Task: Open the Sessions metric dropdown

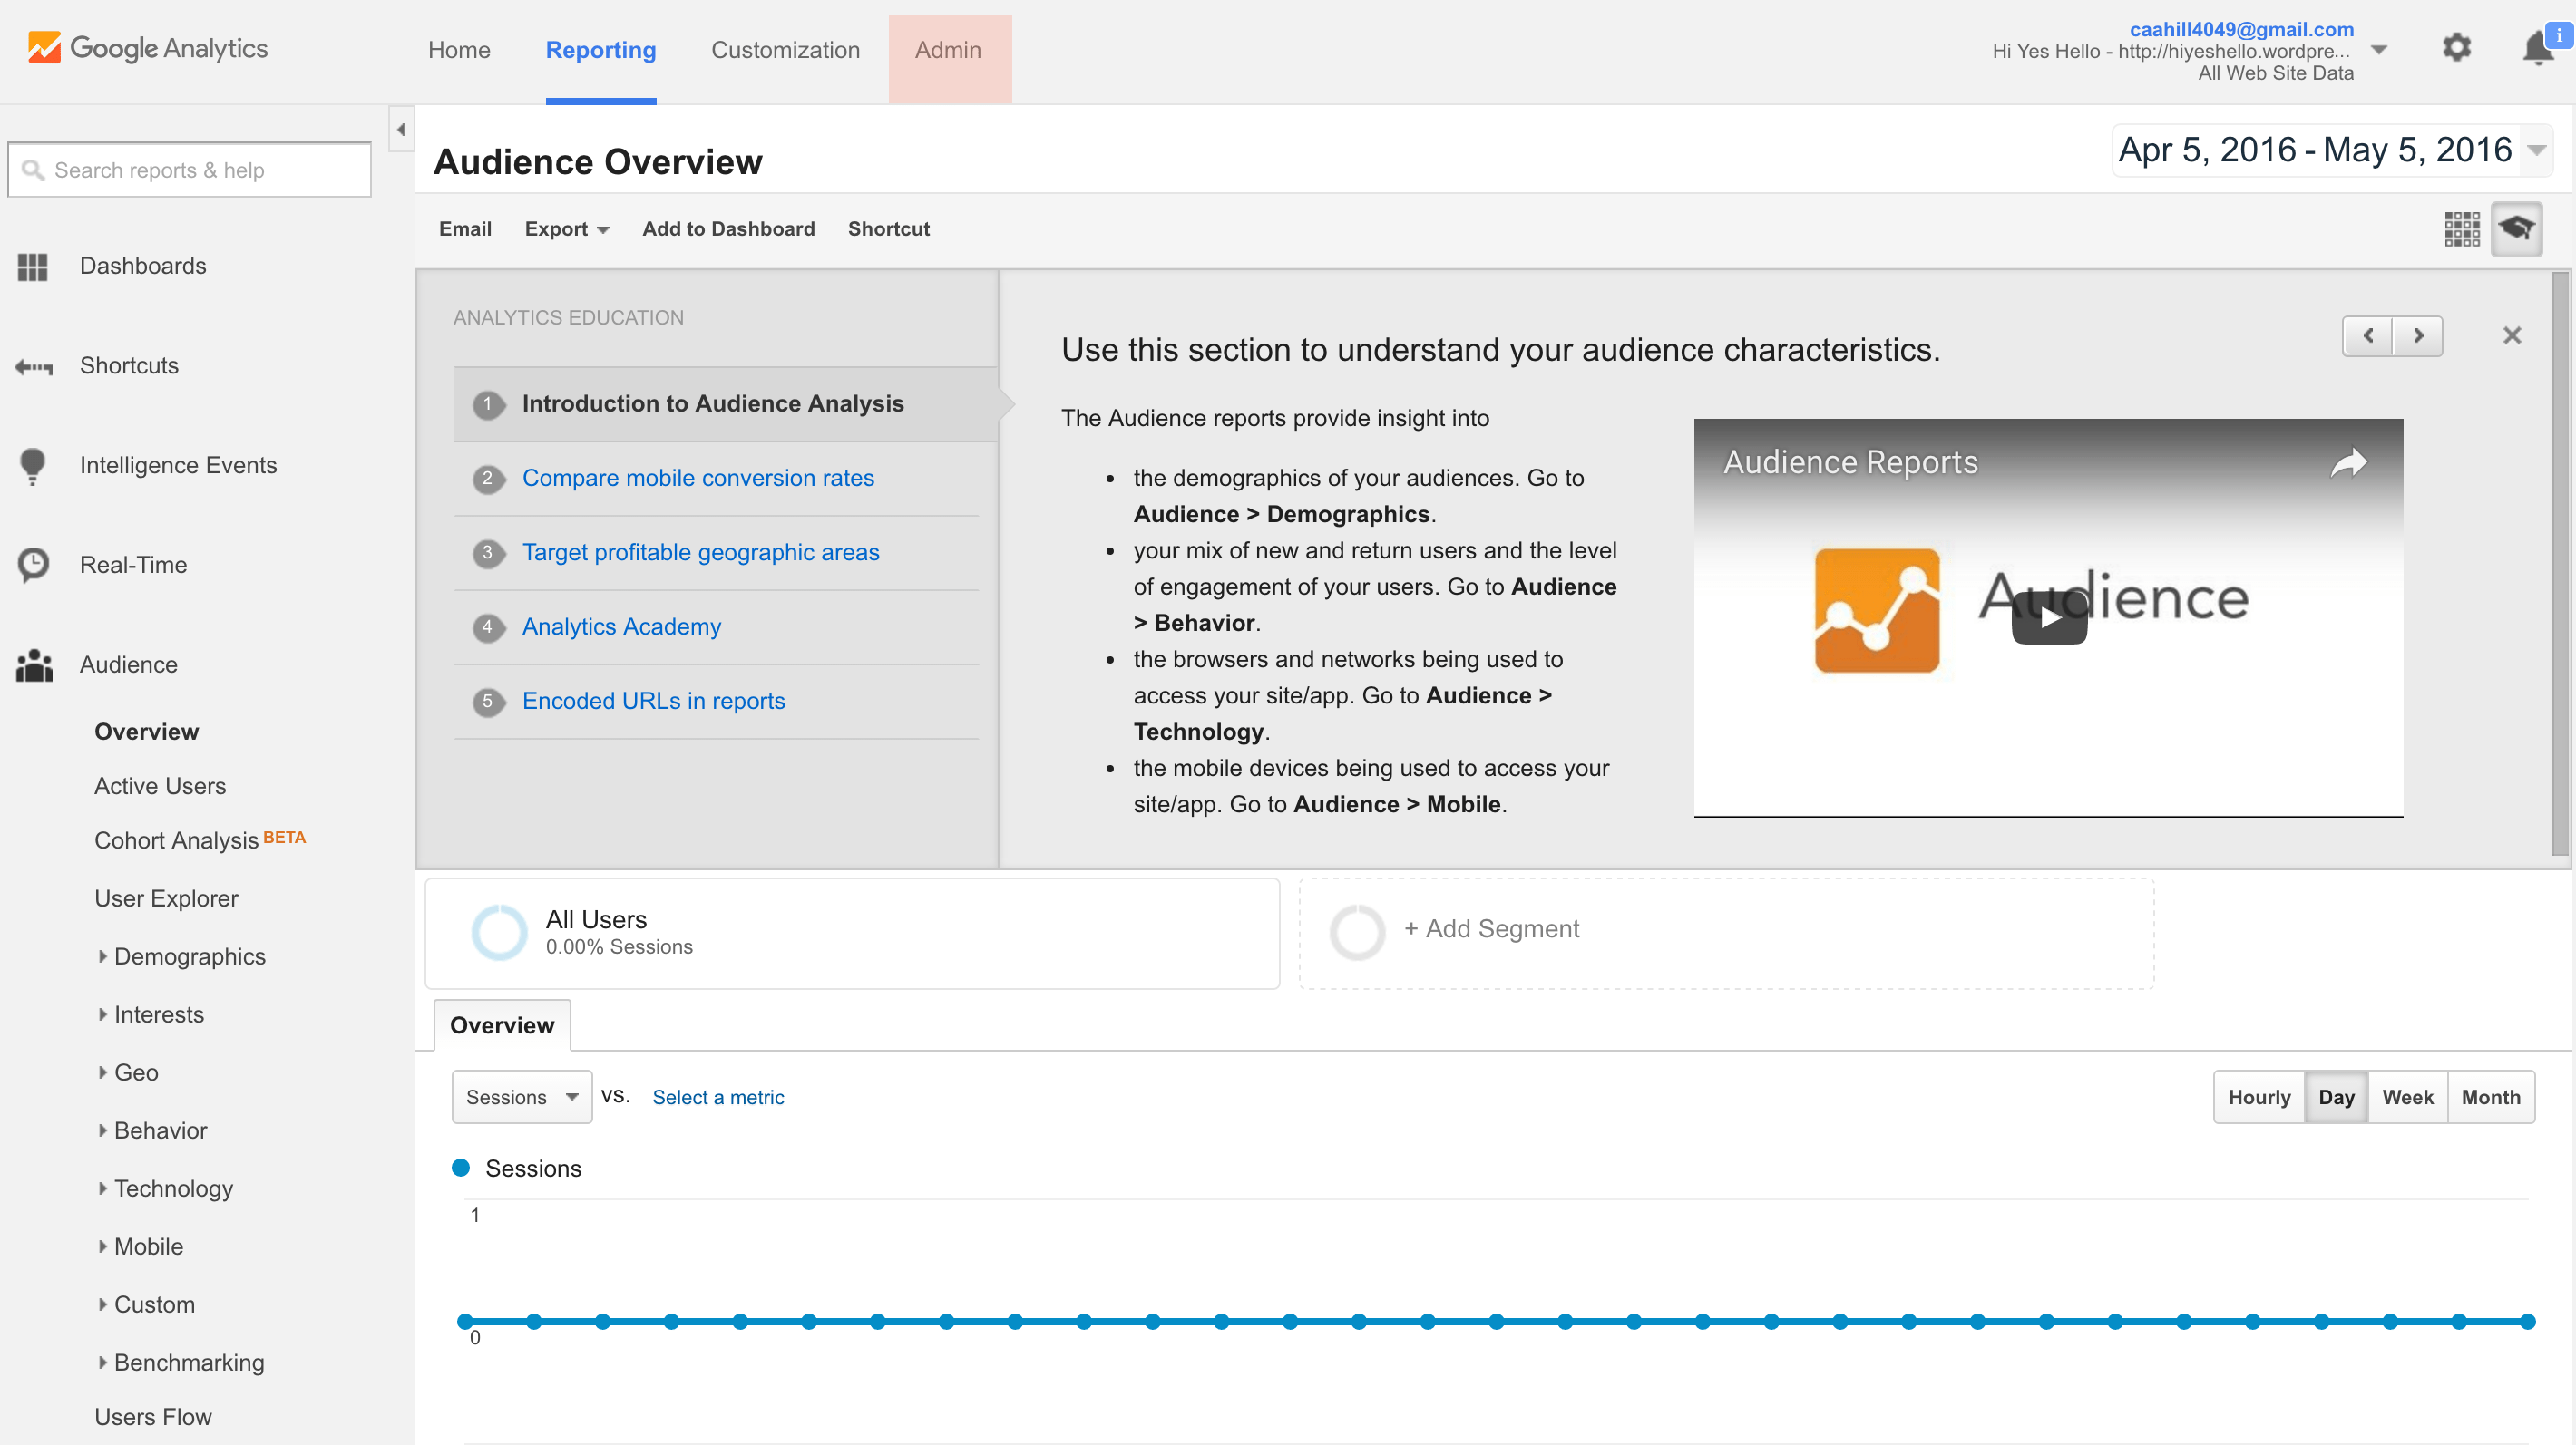Action: [x=522, y=1097]
